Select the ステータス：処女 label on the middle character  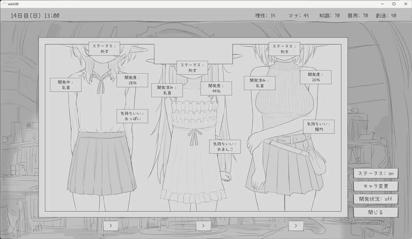click(x=193, y=67)
